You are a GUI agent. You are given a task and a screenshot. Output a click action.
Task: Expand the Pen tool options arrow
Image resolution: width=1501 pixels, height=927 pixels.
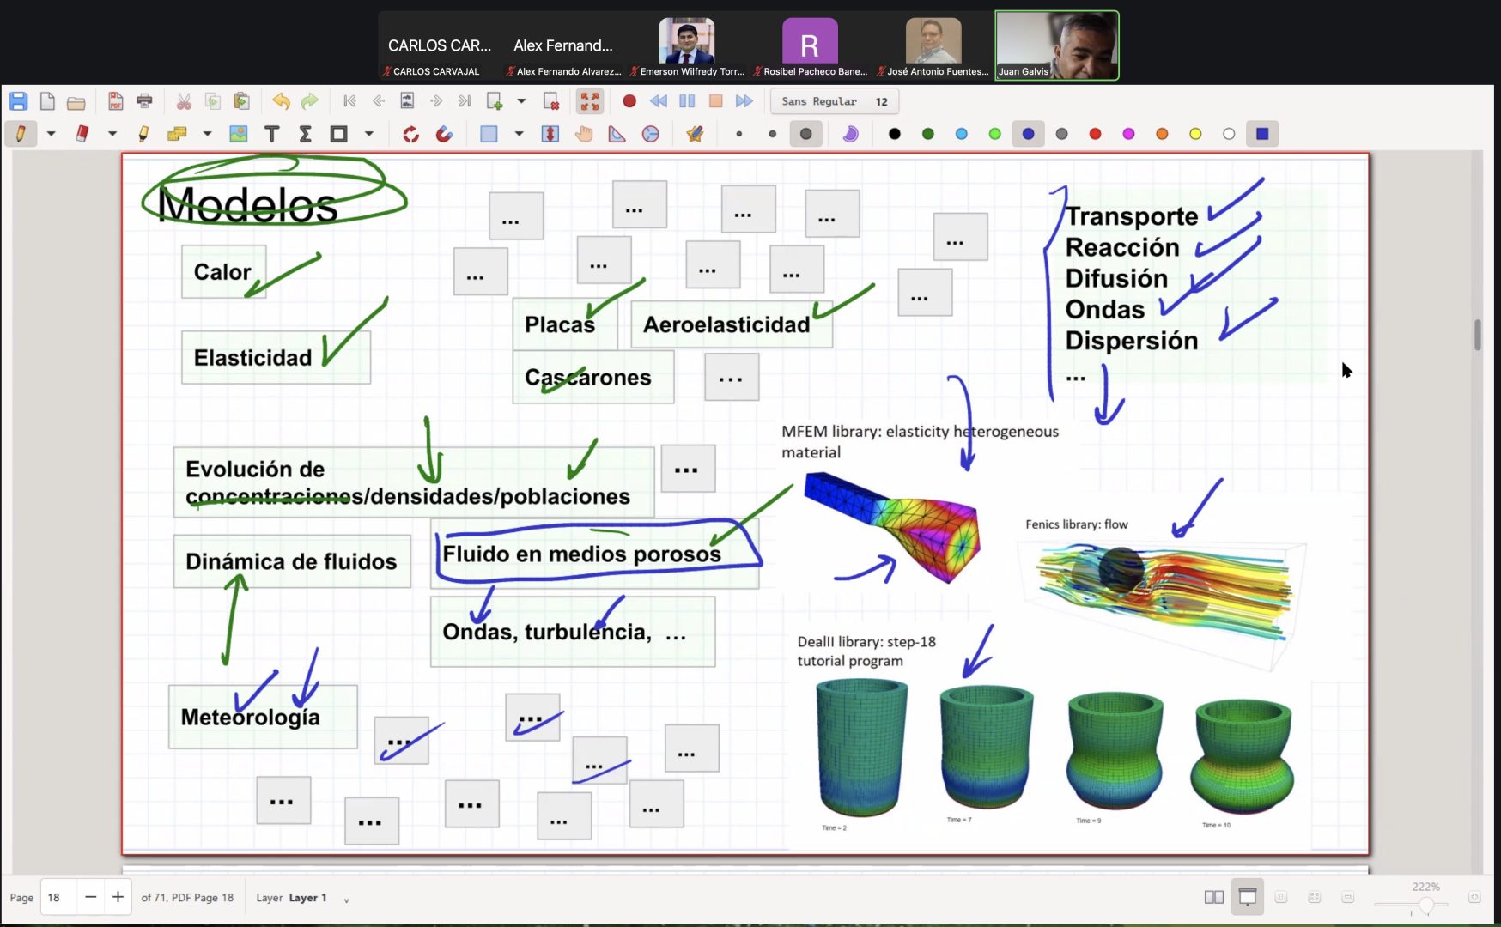pos(52,134)
